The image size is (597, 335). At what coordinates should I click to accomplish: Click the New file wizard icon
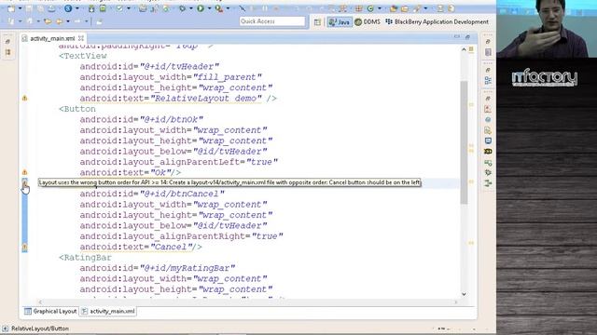11,8
